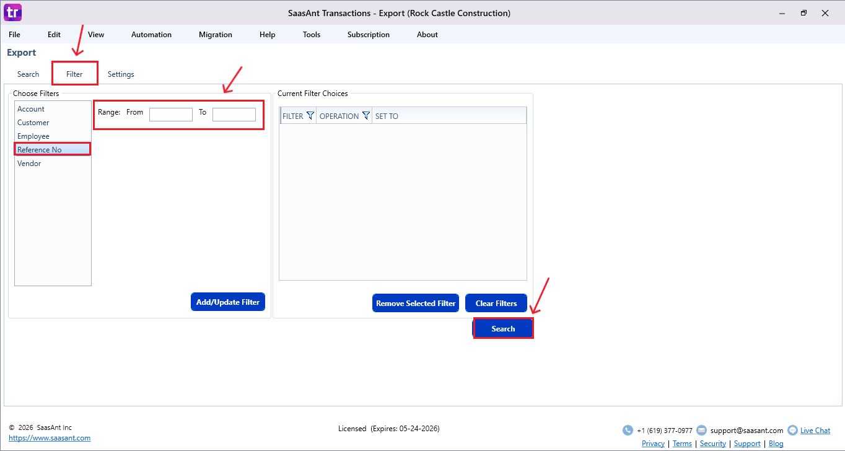Restore down the SaasAnt Transactions window
845x451 pixels.
803,12
